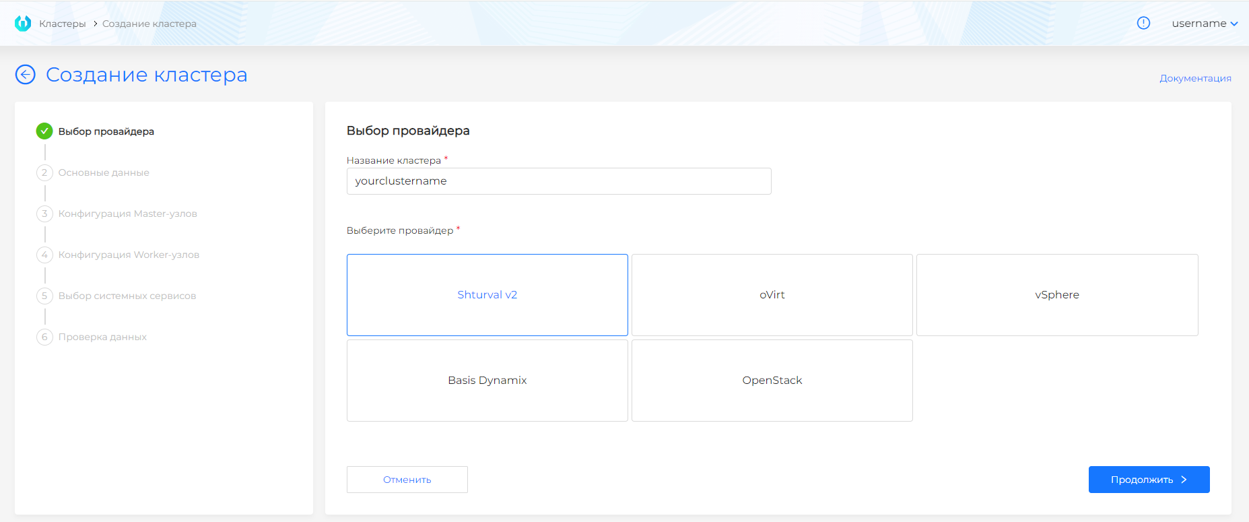Choose vSphere as the provider
This screenshot has height=522, width=1249.
click(x=1056, y=295)
